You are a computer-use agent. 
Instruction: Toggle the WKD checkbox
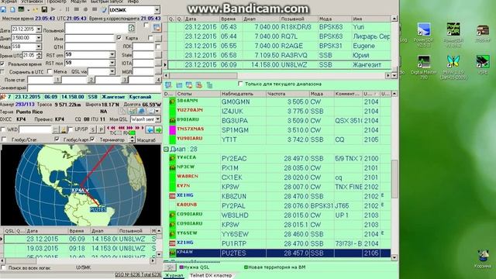[x=3, y=129]
